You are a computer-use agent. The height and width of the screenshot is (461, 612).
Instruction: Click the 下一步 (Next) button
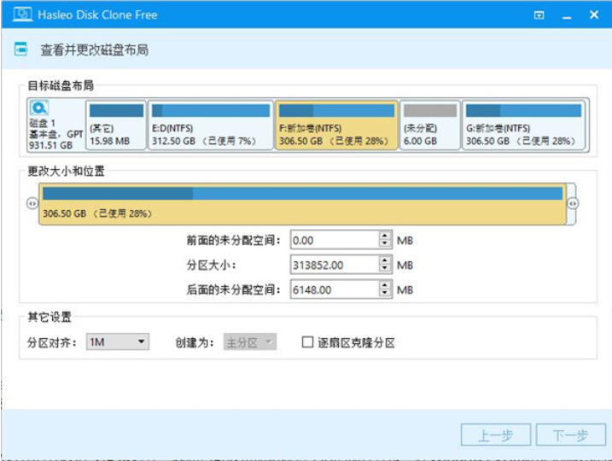click(x=569, y=435)
